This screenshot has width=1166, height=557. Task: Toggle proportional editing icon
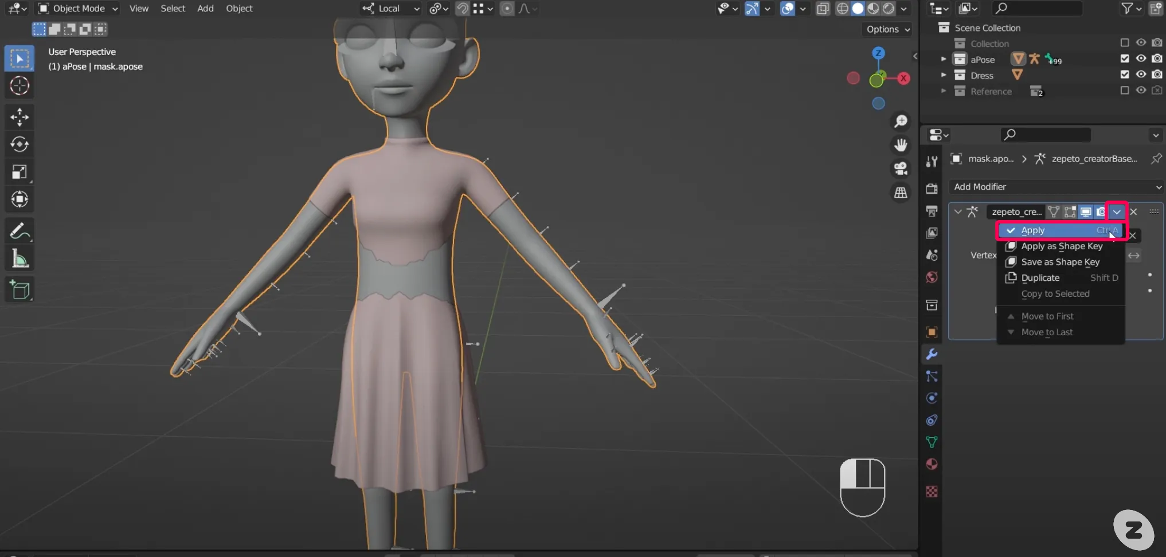pos(507,9)
